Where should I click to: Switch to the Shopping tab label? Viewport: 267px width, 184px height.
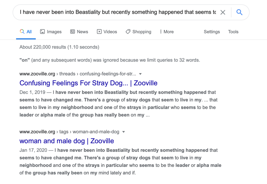coord(142,32)
